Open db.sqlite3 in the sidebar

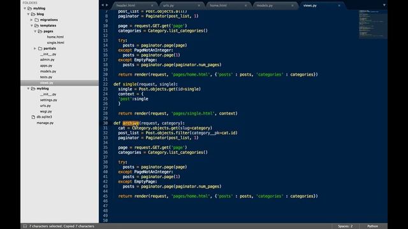(44, 117)
